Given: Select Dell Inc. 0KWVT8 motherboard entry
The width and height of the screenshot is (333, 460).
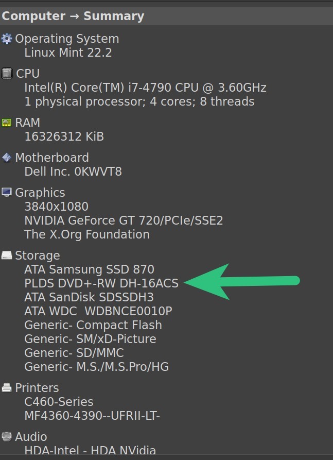Looking at the screenshot, I should pos(73,172).
